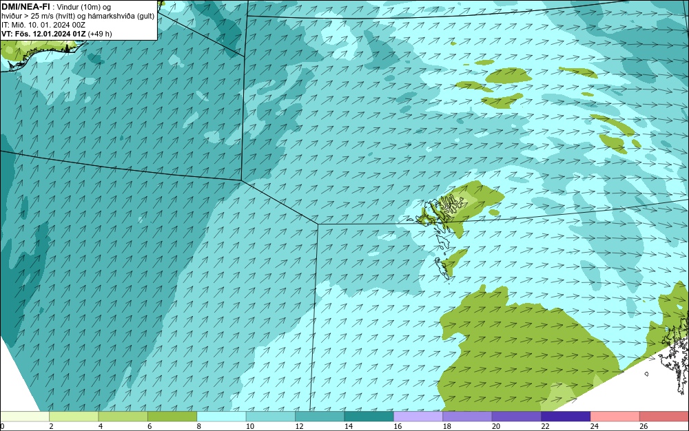Click the legend scale value 20
The height and width of the screenshot is (431, 689).
point(496,426)
